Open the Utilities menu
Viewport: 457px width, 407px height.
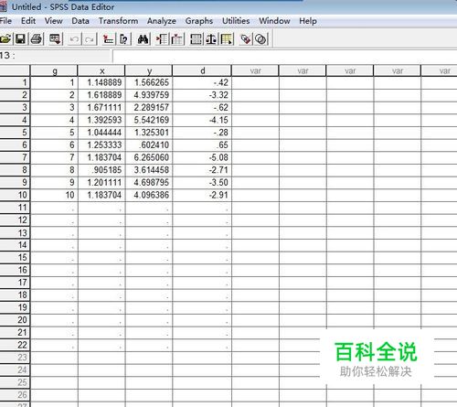click(236, 21)
